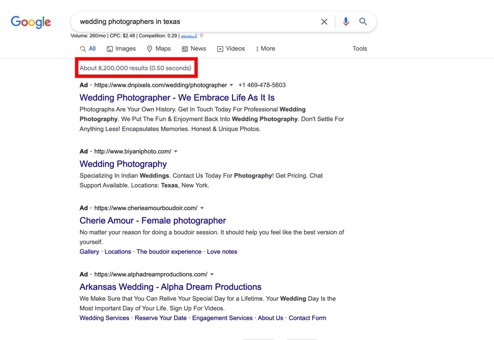Image resolution: width=494 pixels, height=340 pixels.
Task: Switch to the Maps tab
Action: point(159,49)
